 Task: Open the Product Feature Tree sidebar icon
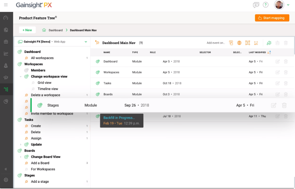point(6,90)
